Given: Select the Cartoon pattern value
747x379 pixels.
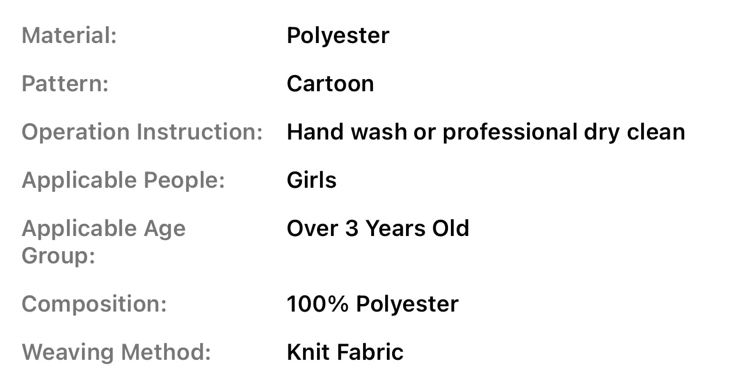Looking at the screenshot, I should (330, 84).
